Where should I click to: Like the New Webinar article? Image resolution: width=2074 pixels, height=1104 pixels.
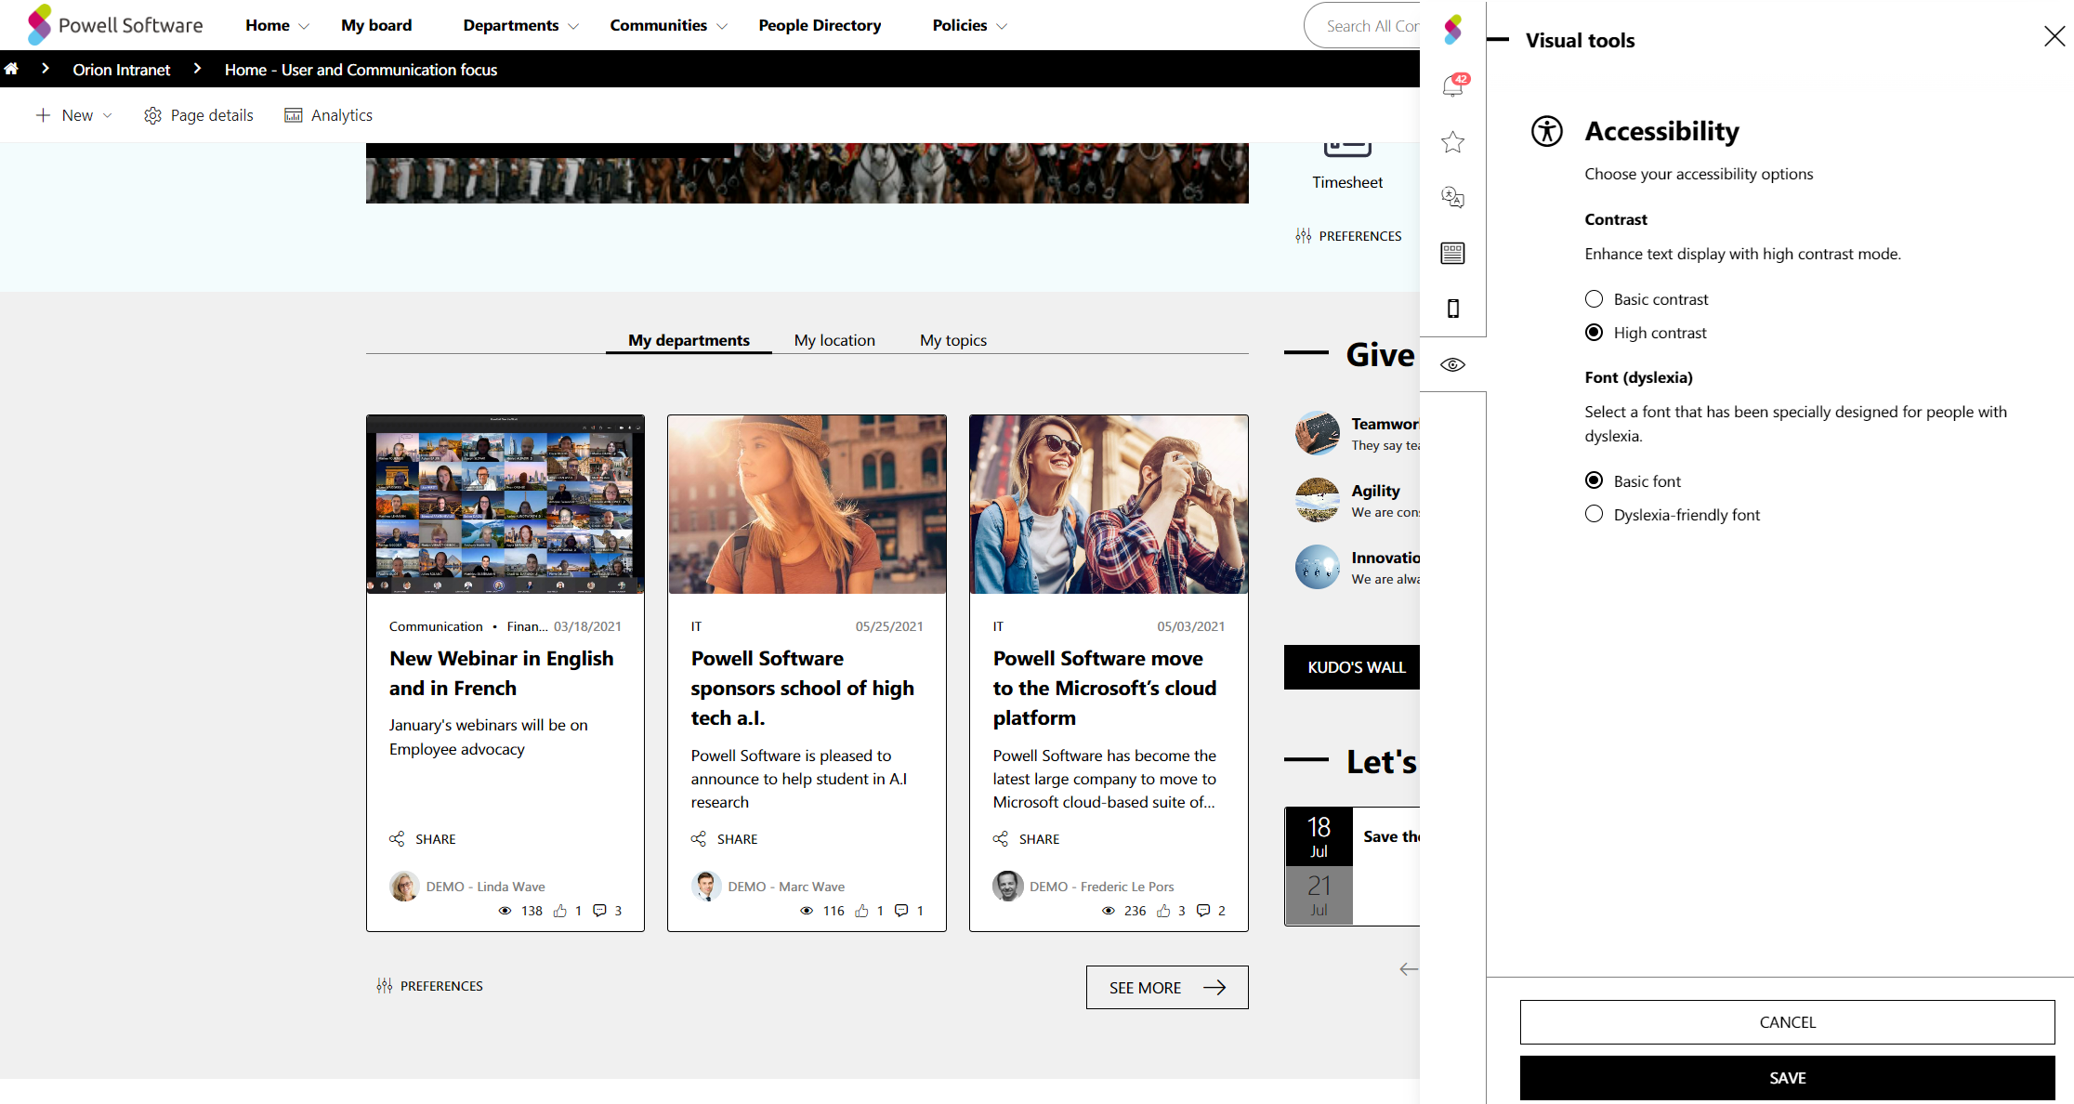coord(560,911)
